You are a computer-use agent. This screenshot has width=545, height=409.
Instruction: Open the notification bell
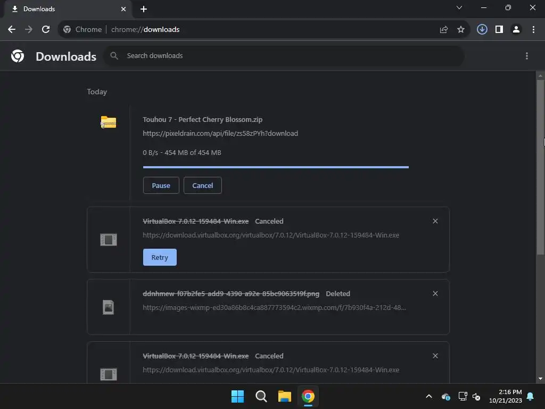point(531,396)
